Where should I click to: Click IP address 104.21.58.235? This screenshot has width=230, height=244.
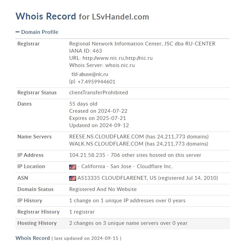coord(87,155)
